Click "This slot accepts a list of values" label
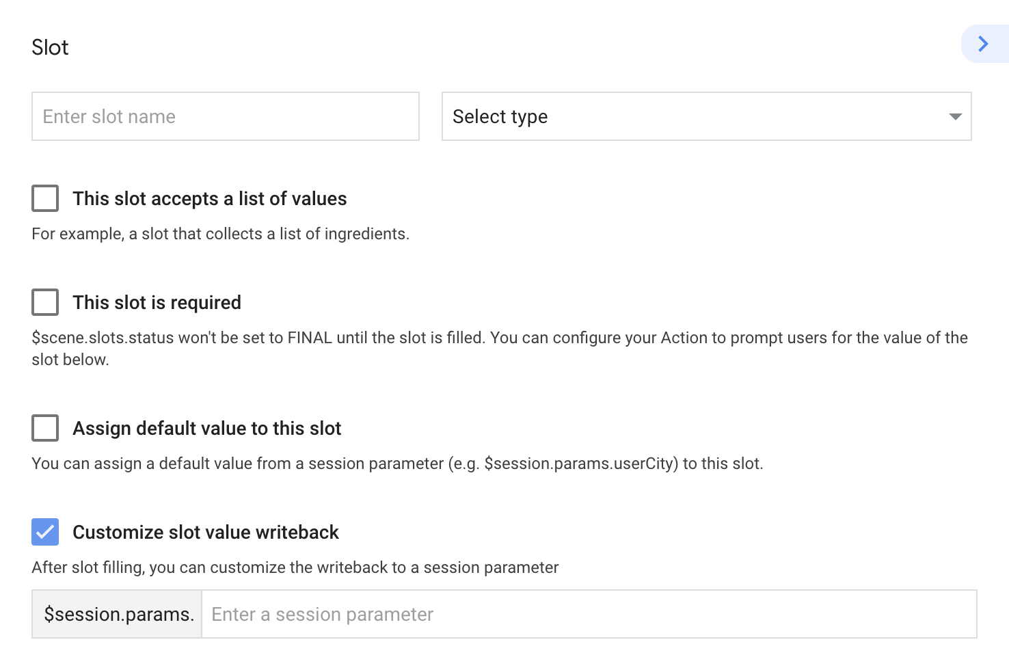Screen dimensions: 1009x670 click(209, 199)
